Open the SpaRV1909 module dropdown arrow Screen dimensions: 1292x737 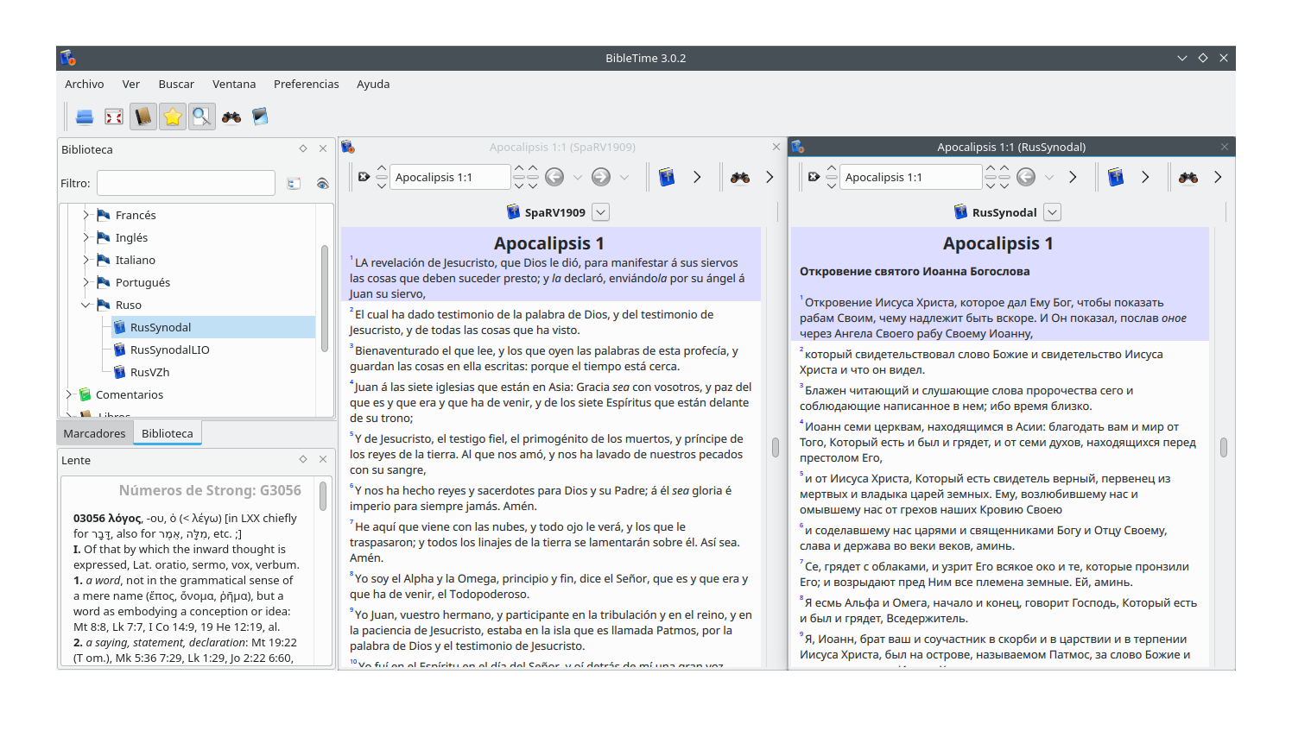tap(601, 211)
